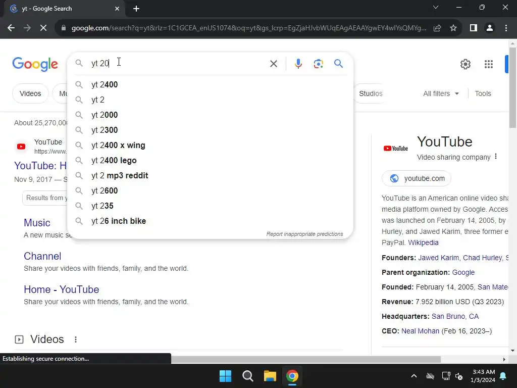
Task: Select suggestion yt 2000
Action: point(210,115)
